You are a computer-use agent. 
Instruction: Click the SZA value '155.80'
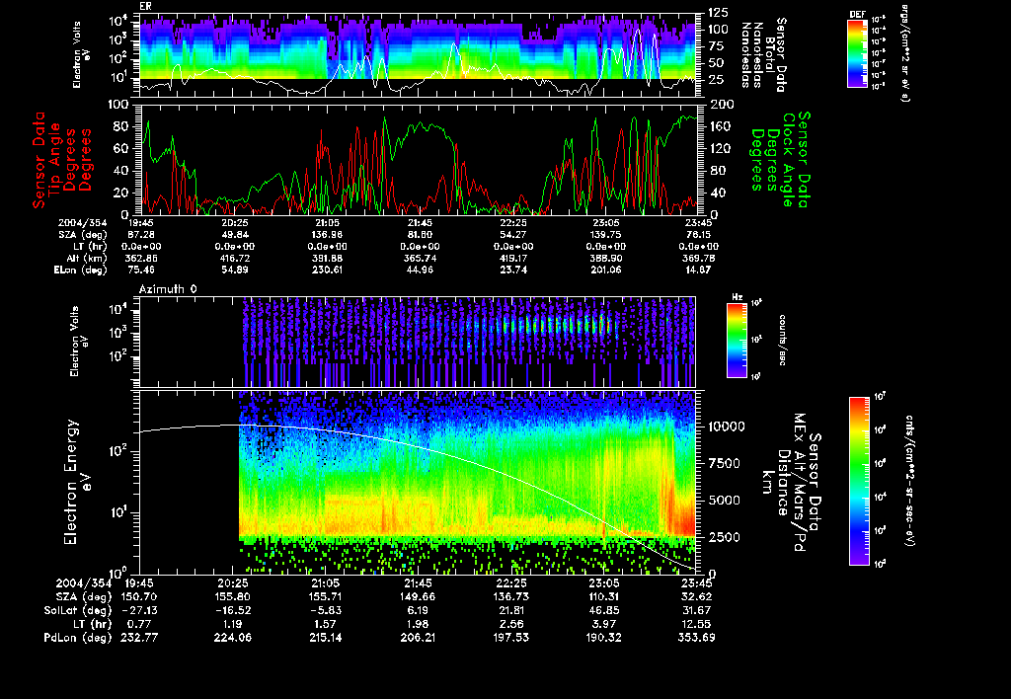click(x=232, y=597)
